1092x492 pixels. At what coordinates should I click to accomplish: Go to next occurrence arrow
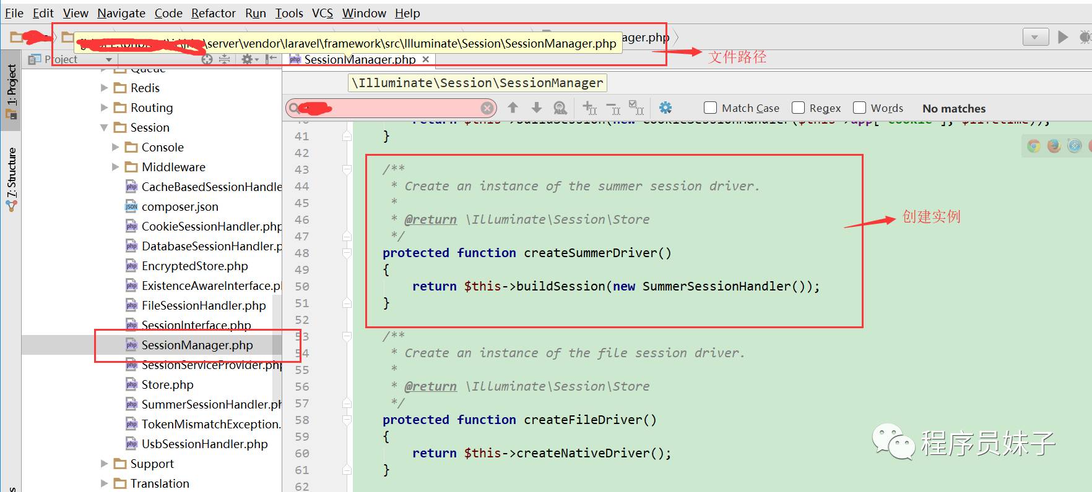(x=536, y=108)
